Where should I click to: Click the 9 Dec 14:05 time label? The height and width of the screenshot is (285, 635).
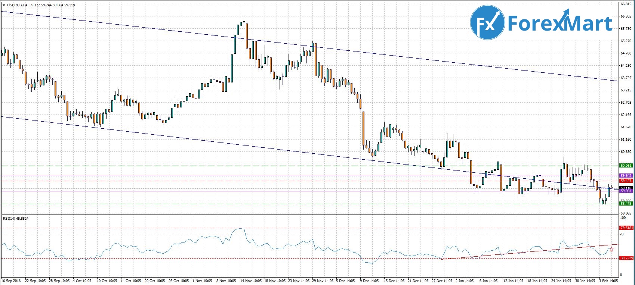pos(370,280)
